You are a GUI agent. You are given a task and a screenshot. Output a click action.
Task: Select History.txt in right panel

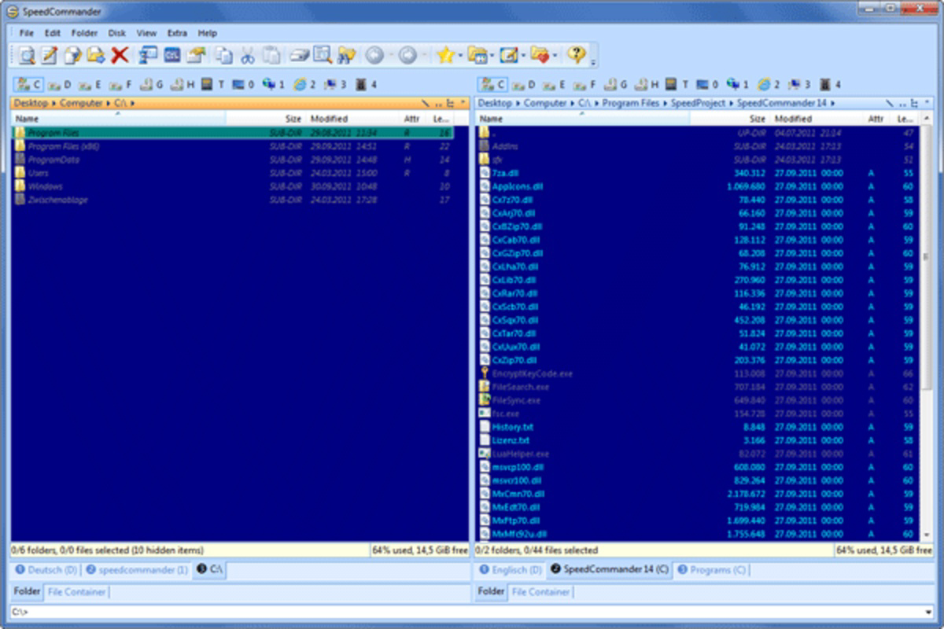[x=698, y=427]
